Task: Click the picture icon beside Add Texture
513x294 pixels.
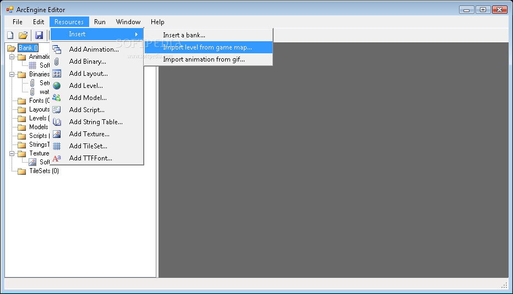Action: tap(57, 134)
